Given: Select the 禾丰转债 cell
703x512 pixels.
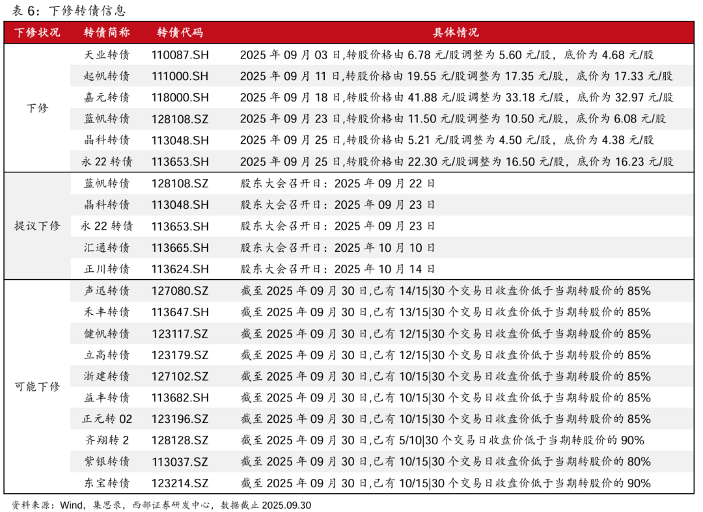Looking at the screenshot, I should (107, 312).
